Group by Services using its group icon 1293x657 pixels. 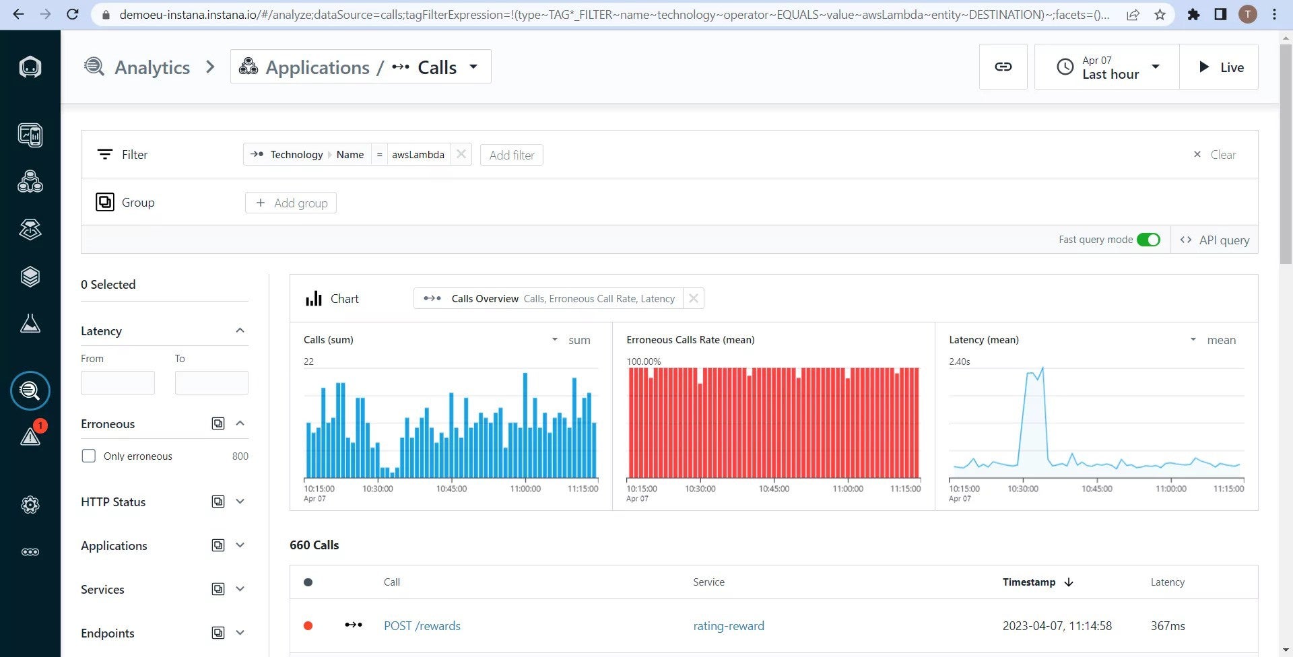(218, 589)
